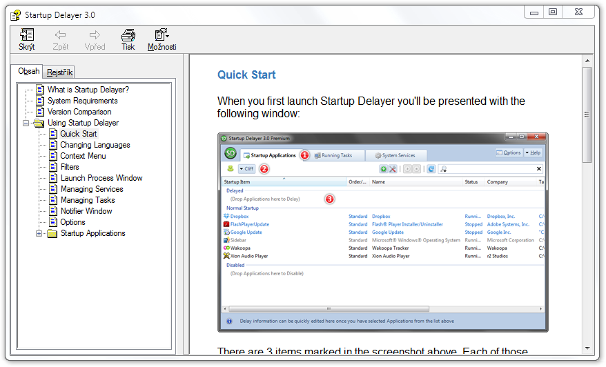Click the embedded Startup Delayer screenshot

pyautogui.click(x=382, y=232)
